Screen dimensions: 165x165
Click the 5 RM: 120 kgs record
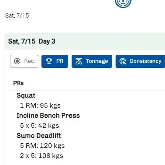pos(42,146)
